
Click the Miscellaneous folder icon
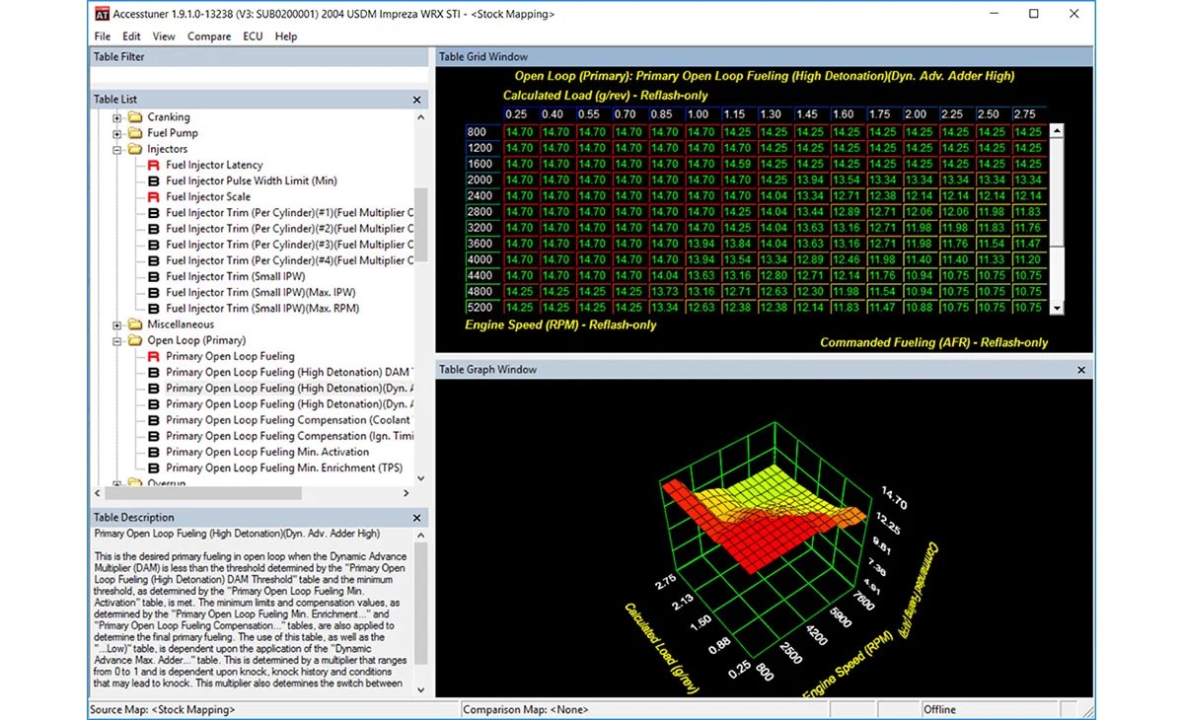135,324
